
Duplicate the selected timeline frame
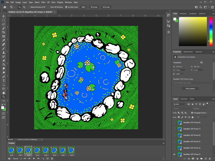click(x=48, y=159)
